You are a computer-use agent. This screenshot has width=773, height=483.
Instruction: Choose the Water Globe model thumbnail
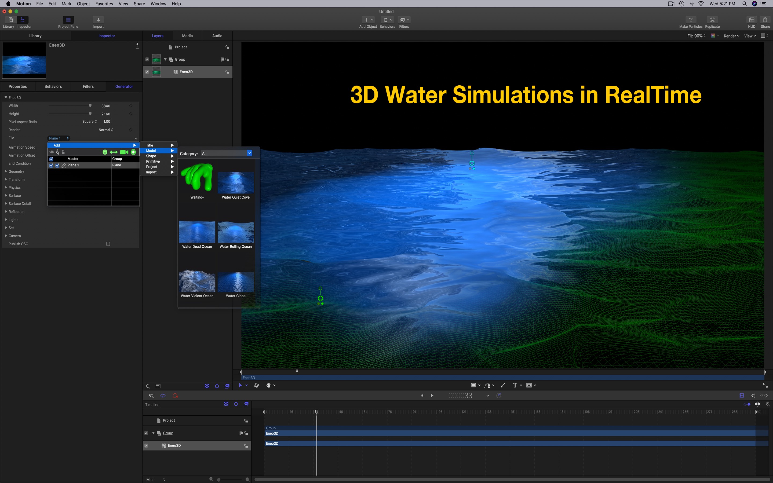pos(236,282)
